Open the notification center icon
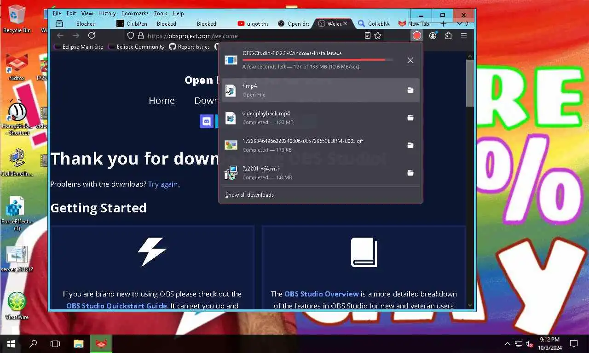This screenshot has height=353, width=589. click(574, 344)
